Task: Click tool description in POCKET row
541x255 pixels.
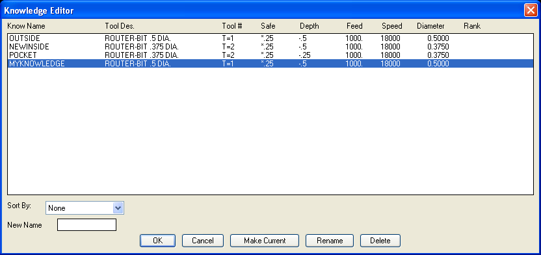Action: (142, 55)
